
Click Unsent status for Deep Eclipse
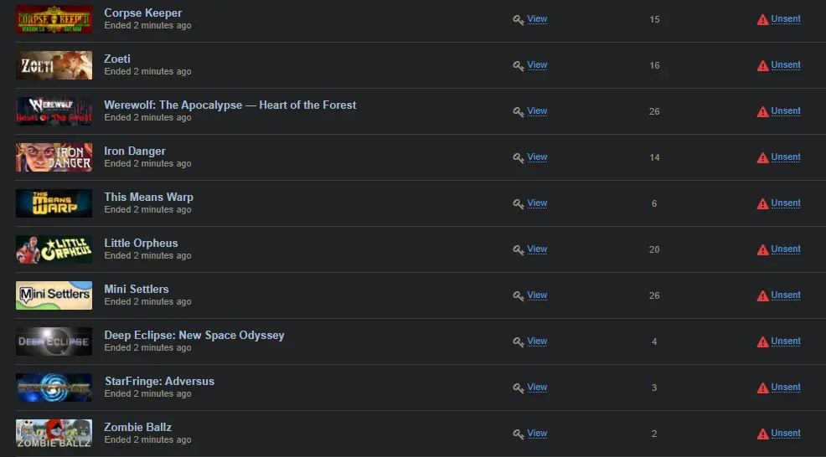click(786, 341)
